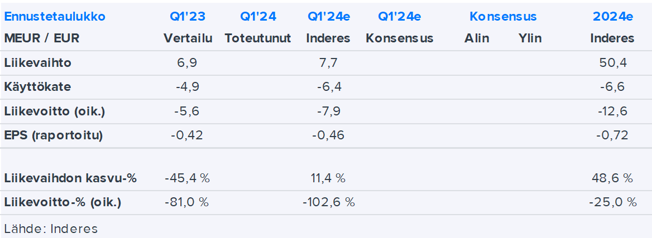
Task: Click Q1'23 EPS value -0,42
Action: 187,135
